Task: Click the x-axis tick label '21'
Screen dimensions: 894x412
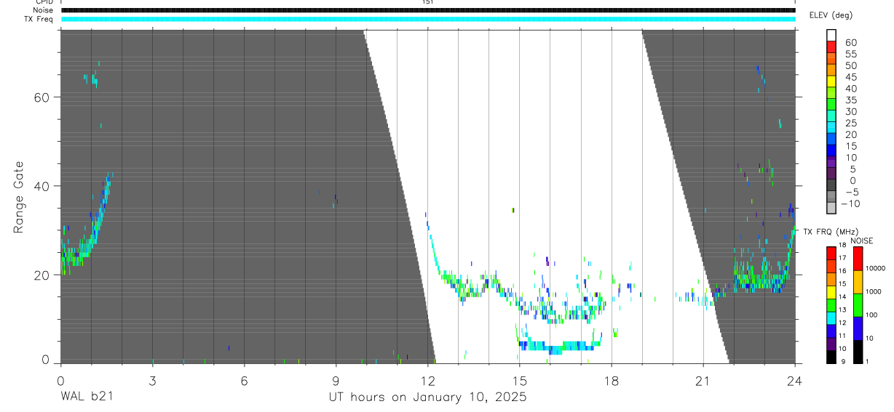Action: [x=703, y=381]
